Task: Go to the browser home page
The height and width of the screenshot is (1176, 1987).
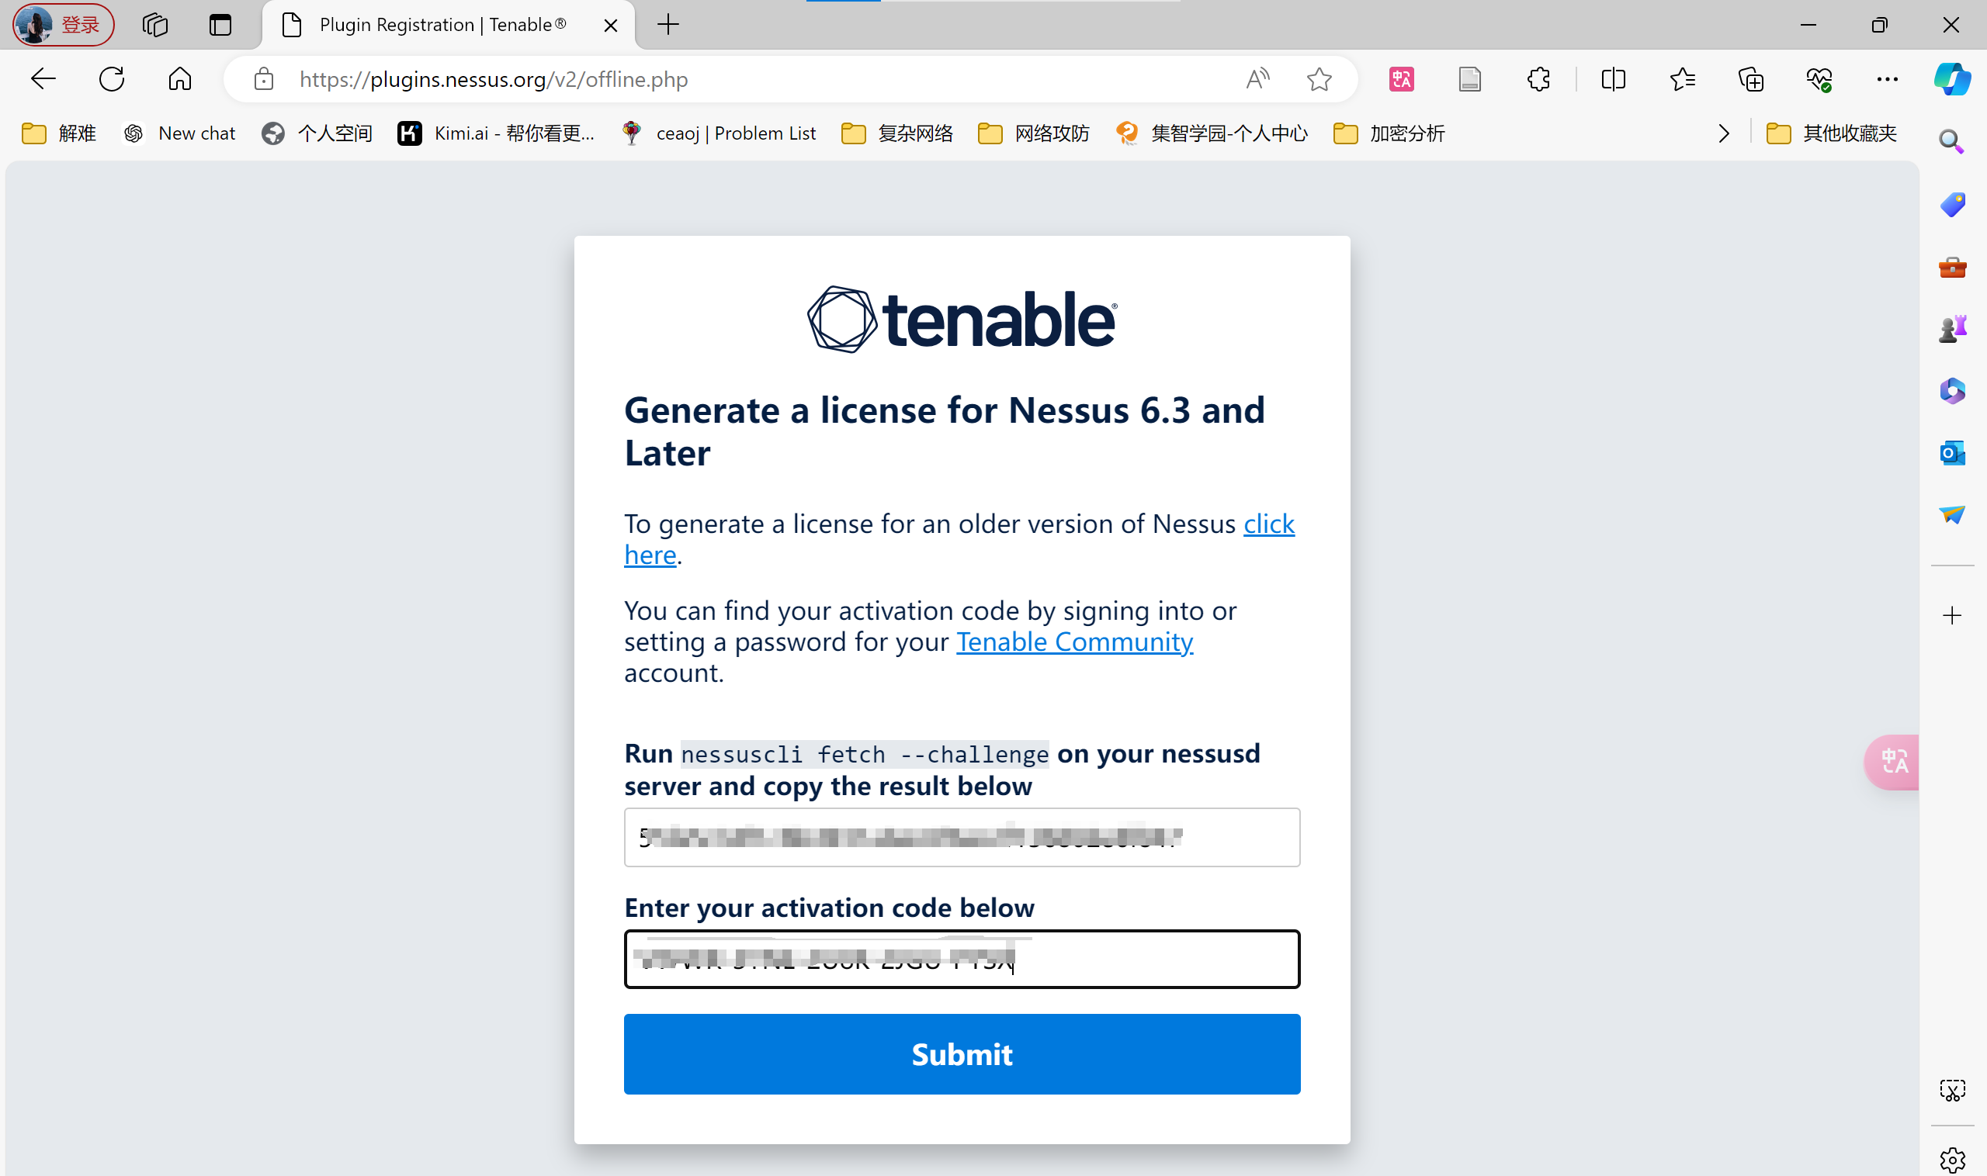Action: 180,79
